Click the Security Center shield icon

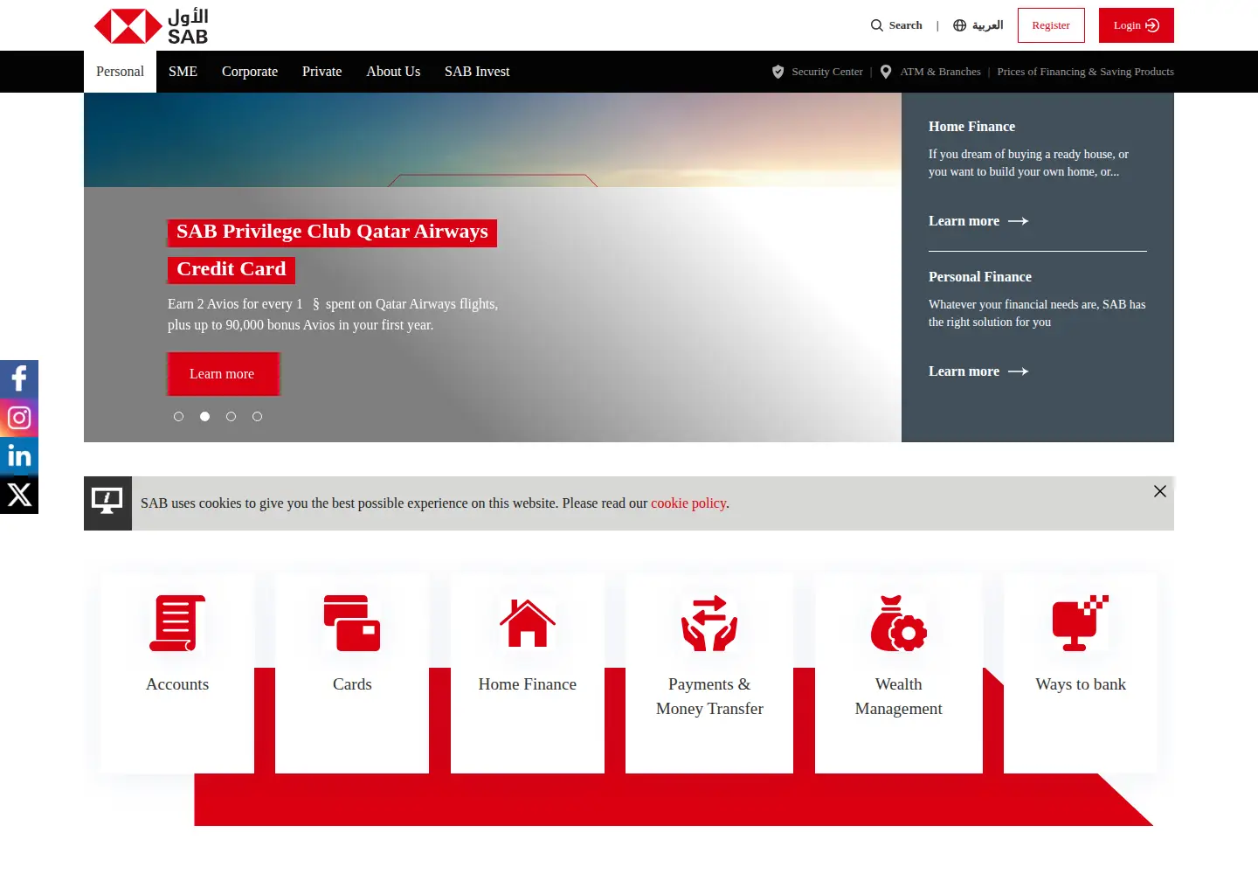coord(778,72)
